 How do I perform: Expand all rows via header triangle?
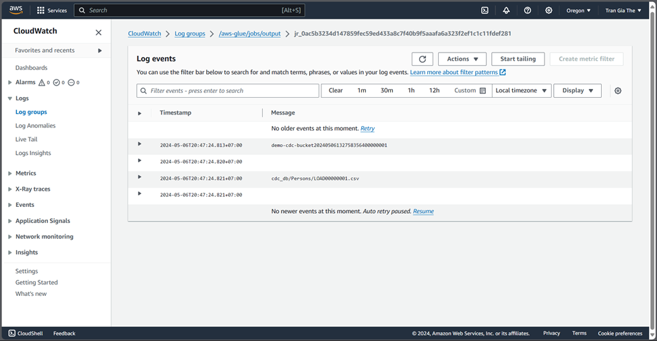(x=139, y=113)
